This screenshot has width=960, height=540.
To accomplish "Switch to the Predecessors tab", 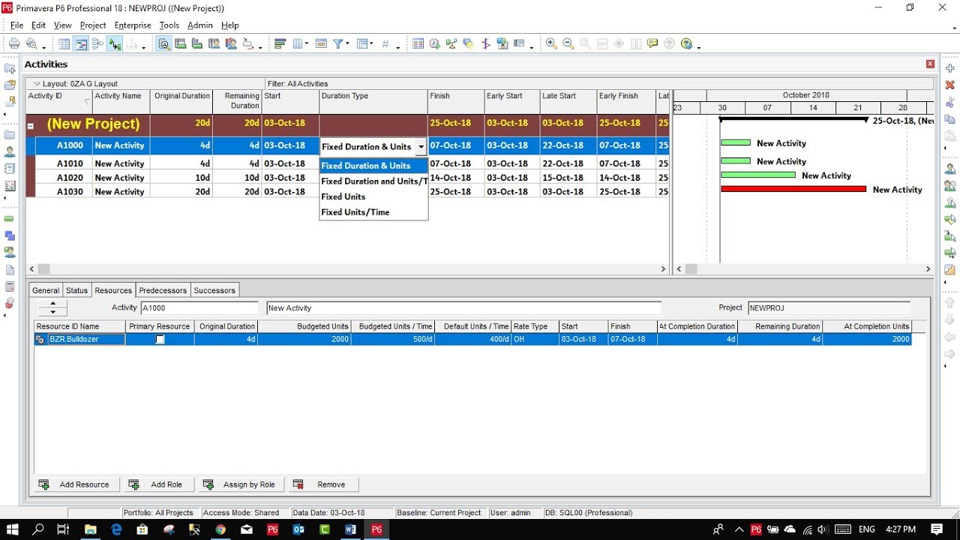I will pos(163,290).
